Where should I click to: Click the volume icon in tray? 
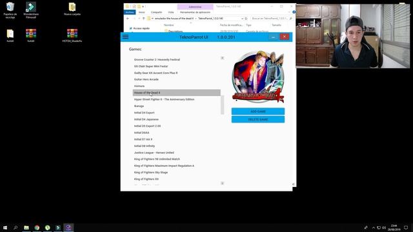click(x=384, y=227)
